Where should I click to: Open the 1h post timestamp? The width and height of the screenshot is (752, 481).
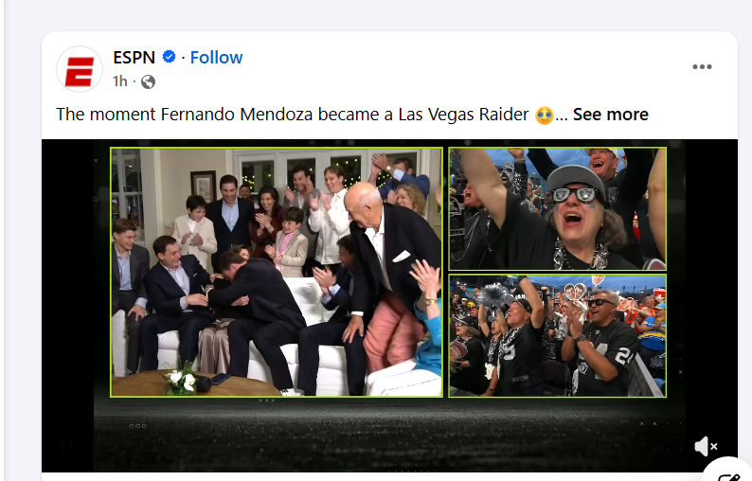119,81
